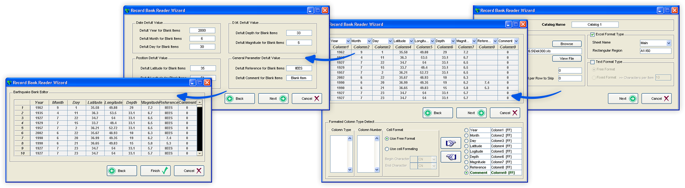
Task: Click the Catalog Name input field
Action: [595, 25]
